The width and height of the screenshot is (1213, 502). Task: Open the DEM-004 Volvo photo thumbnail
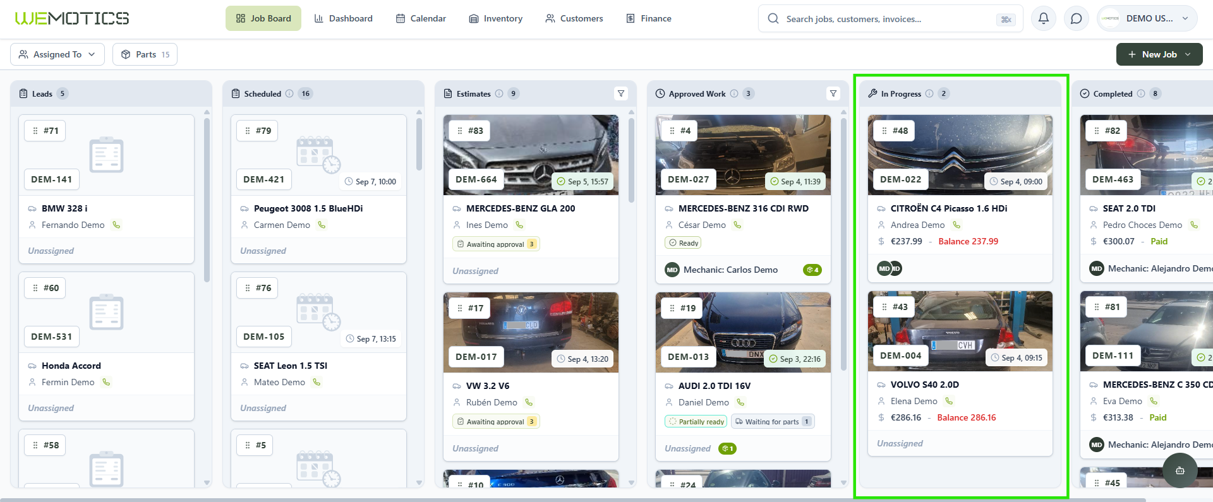click(960, 331)
